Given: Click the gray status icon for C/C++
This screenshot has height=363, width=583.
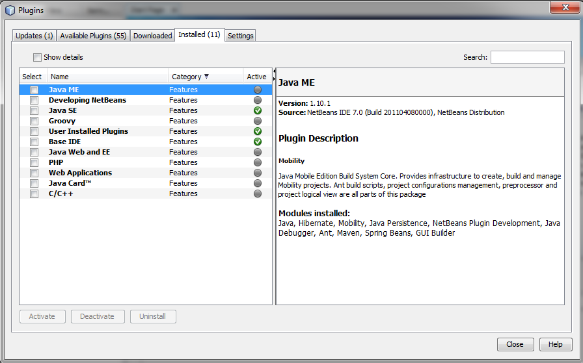Looking at the screenshot, I should (x=257, y=194).
